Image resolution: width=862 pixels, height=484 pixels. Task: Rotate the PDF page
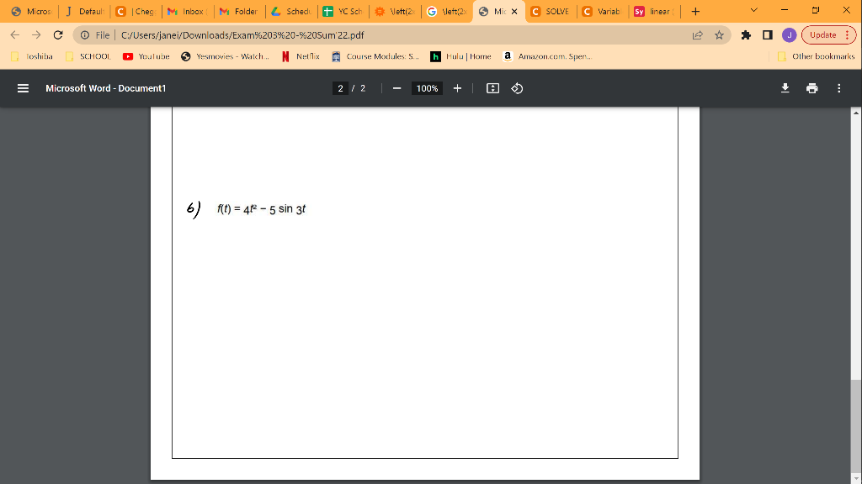click(x=516, y=87)
